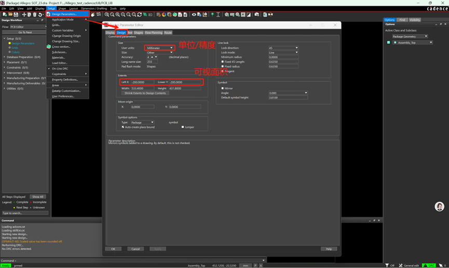449x268 pixels.
Task: Click the General edit mode status icon
Action: 401,265
